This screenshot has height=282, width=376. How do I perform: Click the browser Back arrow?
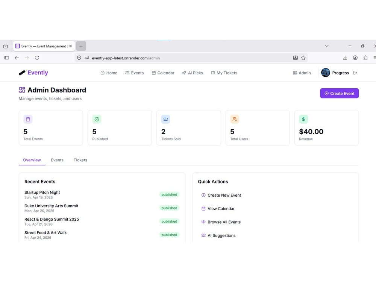tap(17, 58)
